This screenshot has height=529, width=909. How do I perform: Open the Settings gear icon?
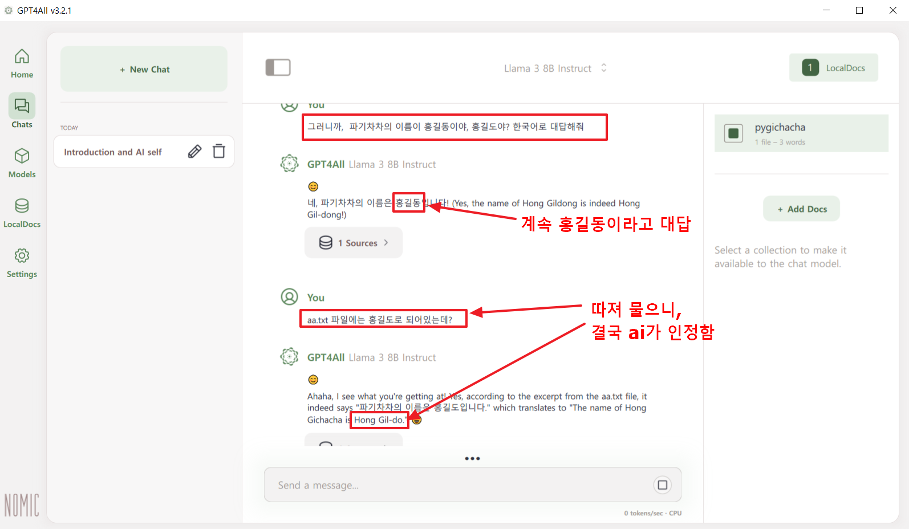click(22, 255)
